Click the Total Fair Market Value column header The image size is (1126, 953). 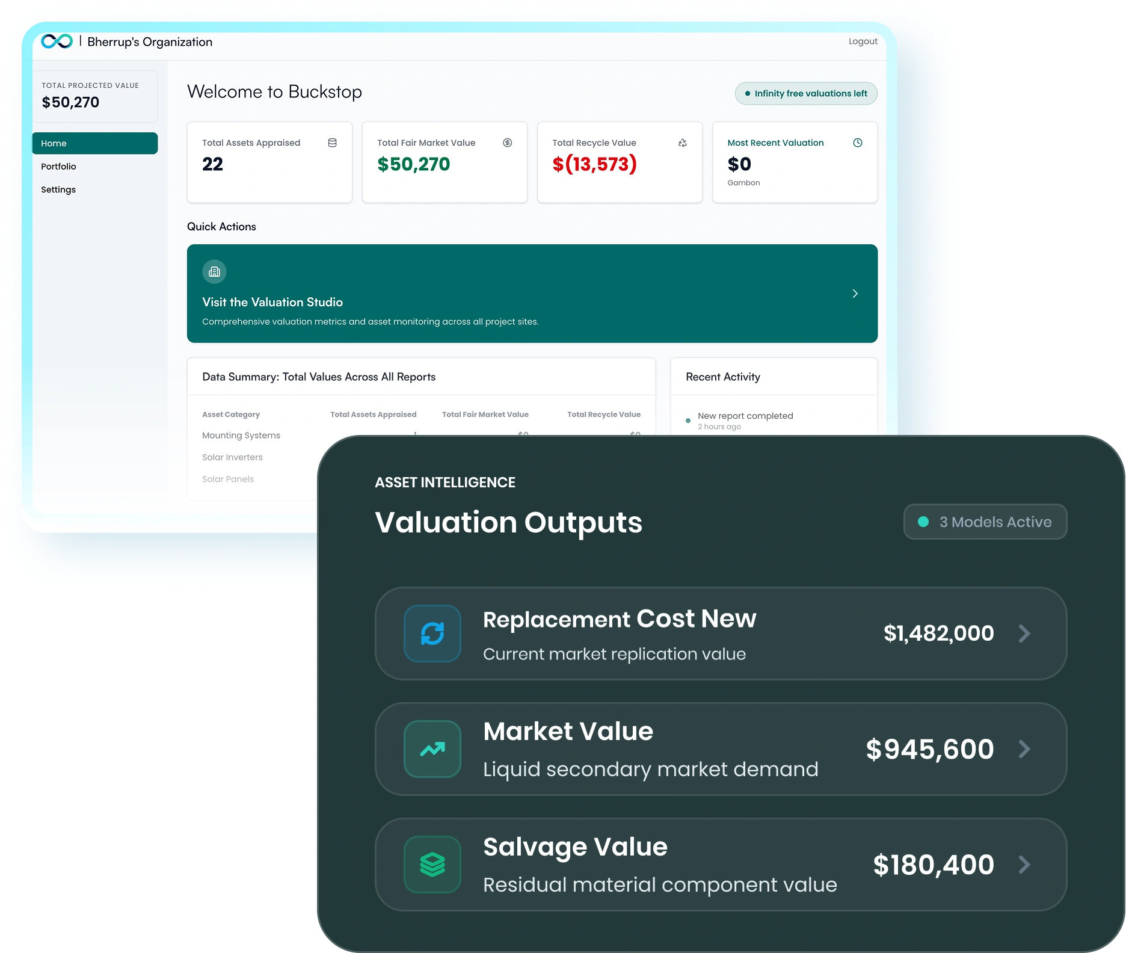(x=485, y=415)
